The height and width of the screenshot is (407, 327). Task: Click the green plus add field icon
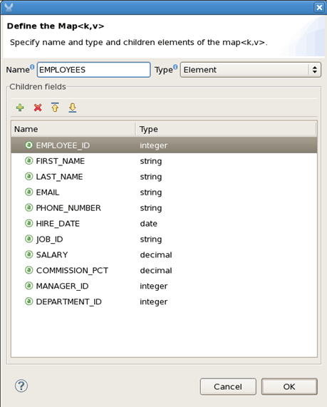(20, 108)
